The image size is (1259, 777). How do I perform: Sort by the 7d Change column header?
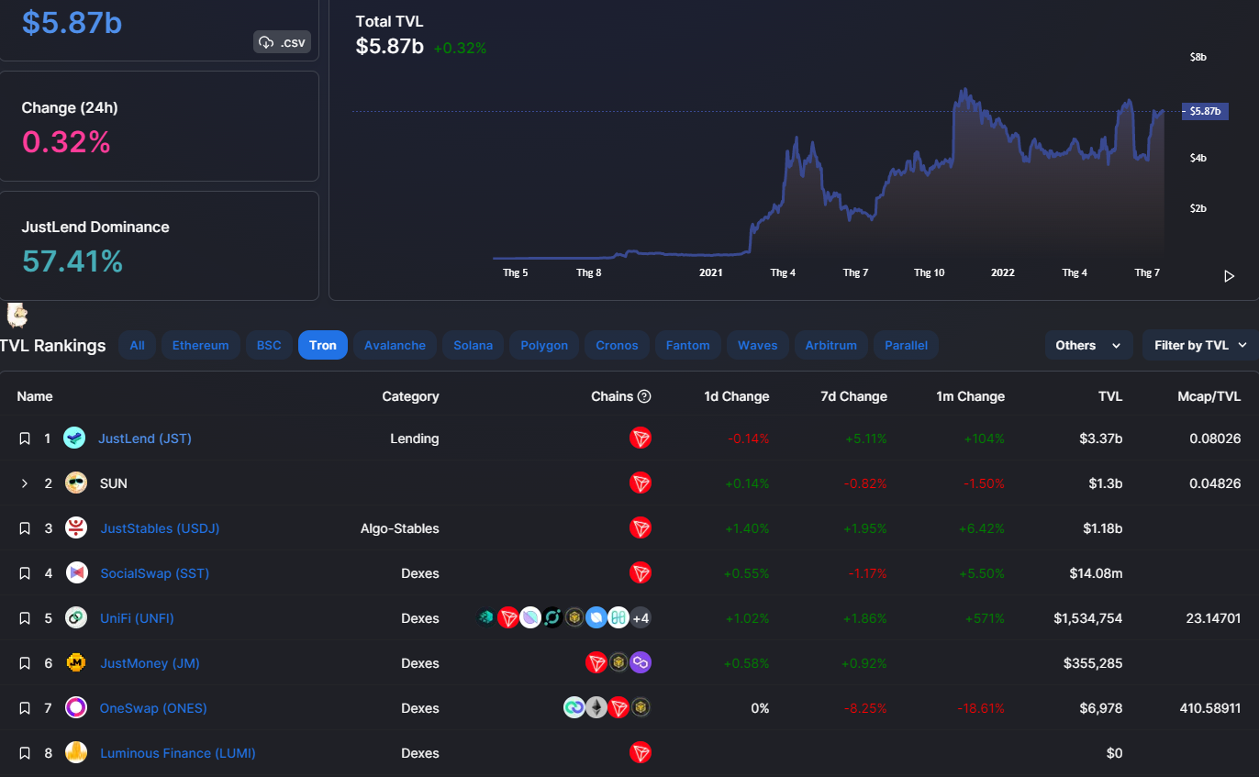point(854,396)
